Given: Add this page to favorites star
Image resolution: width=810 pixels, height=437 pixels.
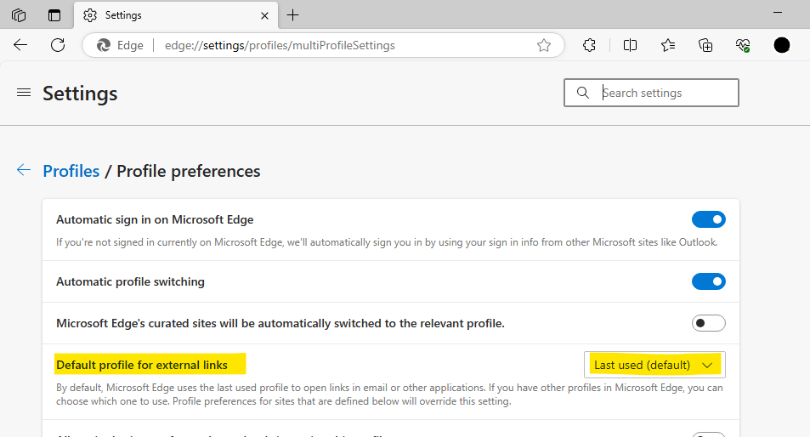Looking at the screenshot, I should coord(543,45).
